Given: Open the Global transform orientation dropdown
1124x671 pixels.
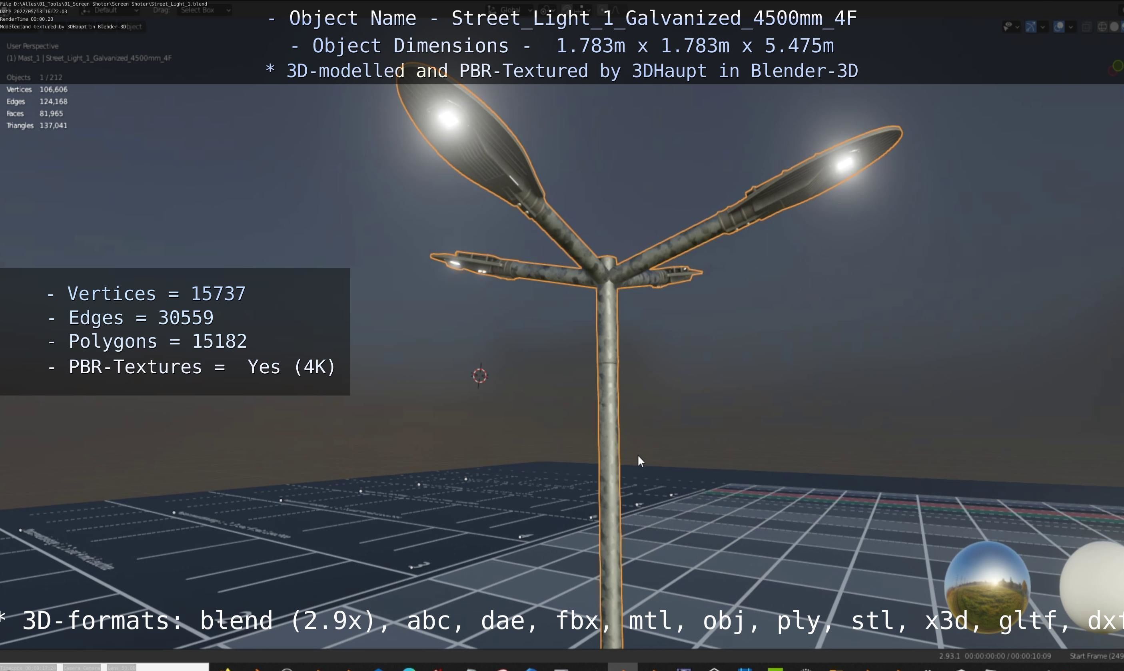Looking at the screenshot, I should [510, 10].
